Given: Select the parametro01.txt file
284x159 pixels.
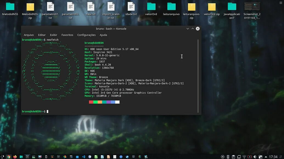Looking at the screenshot, I should click(x=50, y=11).
